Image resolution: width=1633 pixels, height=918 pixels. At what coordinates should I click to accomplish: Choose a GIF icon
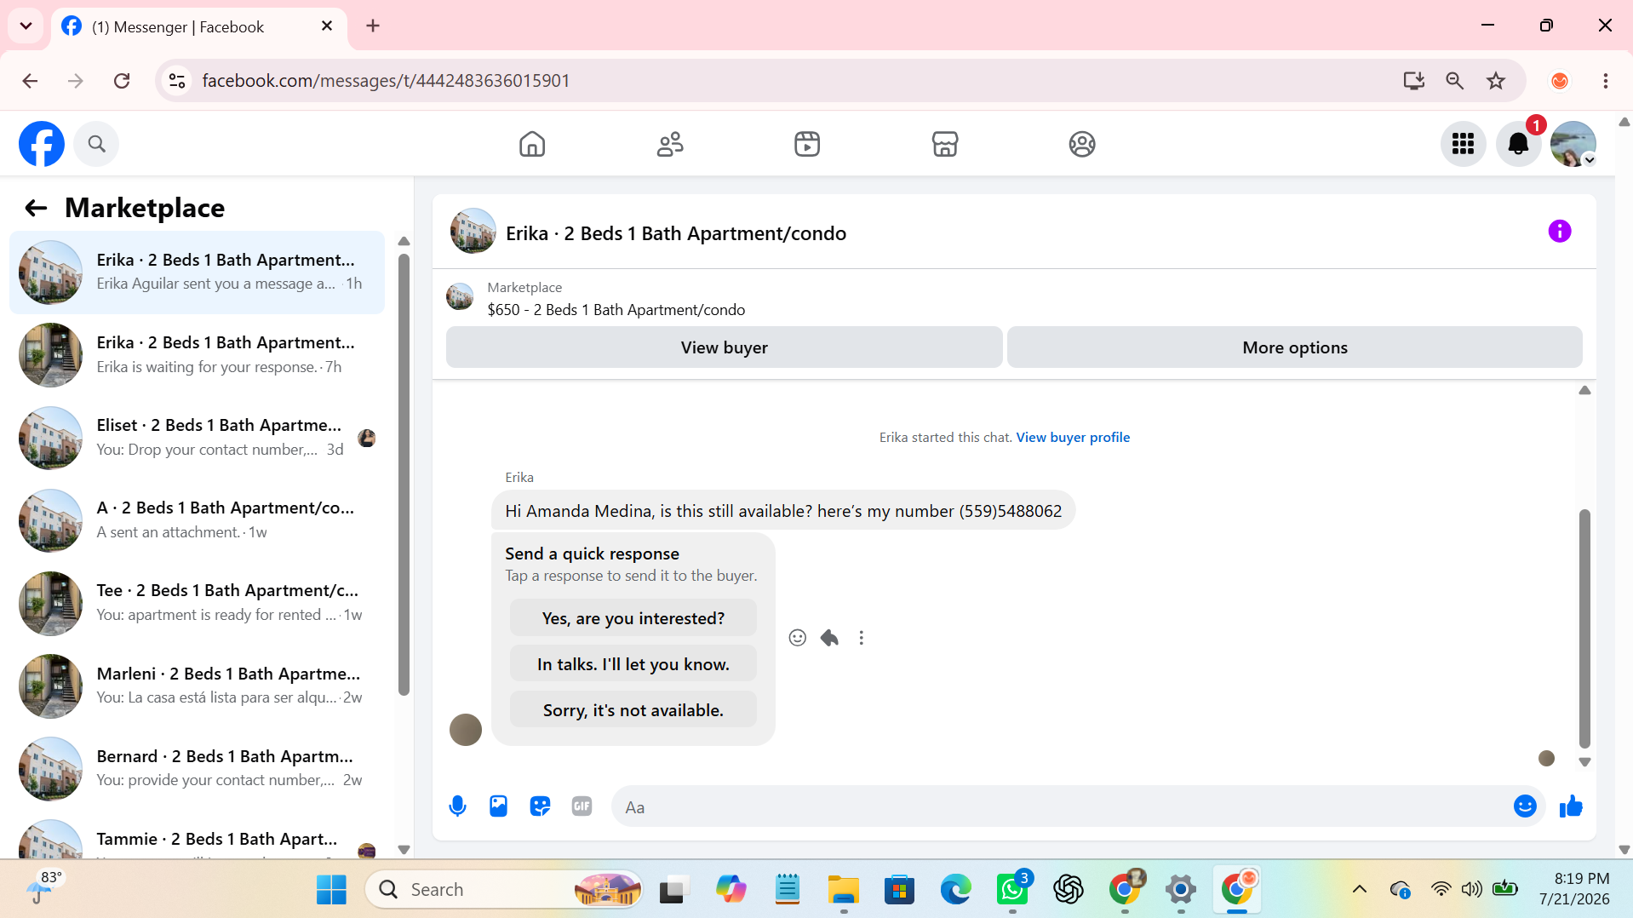(582, 806)
